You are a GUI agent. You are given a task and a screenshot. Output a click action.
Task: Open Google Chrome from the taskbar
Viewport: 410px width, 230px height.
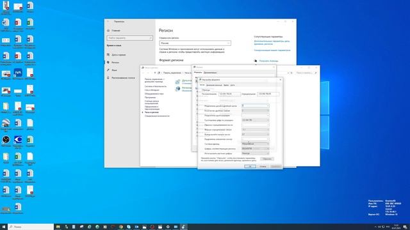[121, 227]
